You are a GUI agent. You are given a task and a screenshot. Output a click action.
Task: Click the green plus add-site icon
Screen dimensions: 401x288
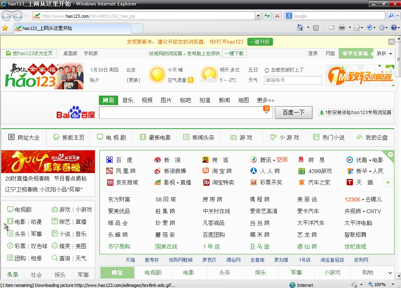tap(388, 183)
